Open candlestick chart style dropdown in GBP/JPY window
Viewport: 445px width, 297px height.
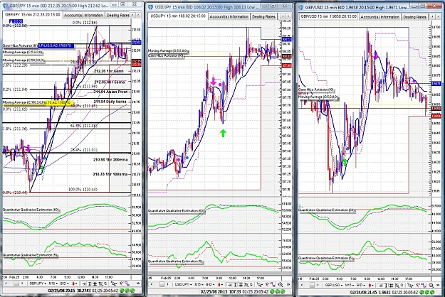(75, 283)
